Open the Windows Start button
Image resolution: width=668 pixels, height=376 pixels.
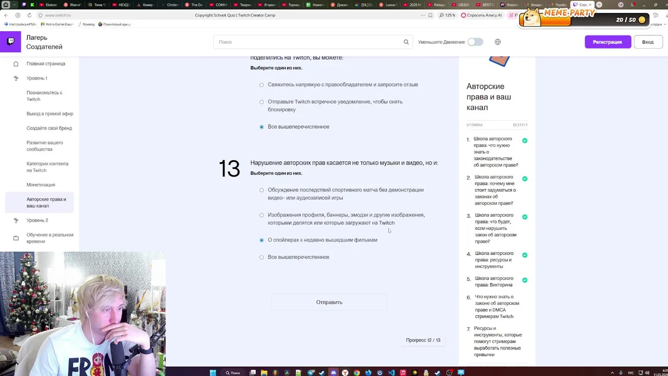(x=213, y=372)
